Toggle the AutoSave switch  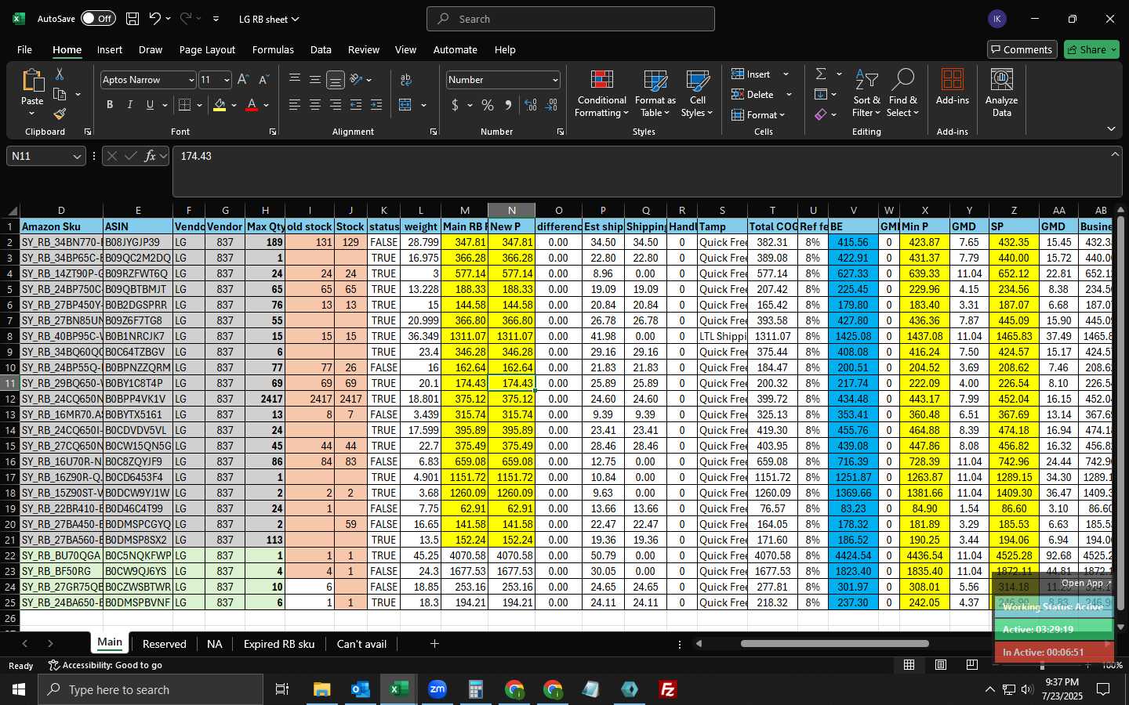tap(97, 19)
